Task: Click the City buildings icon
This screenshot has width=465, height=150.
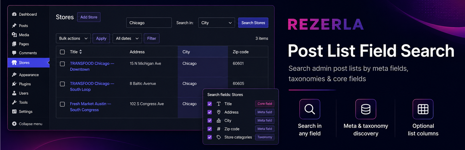Action: 219,121
